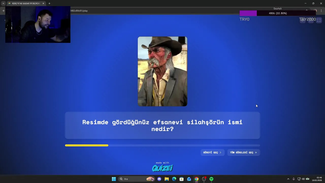Click the gunslinger character picture
This screenshot has height=183, width=325.
[x=162, y=71]
